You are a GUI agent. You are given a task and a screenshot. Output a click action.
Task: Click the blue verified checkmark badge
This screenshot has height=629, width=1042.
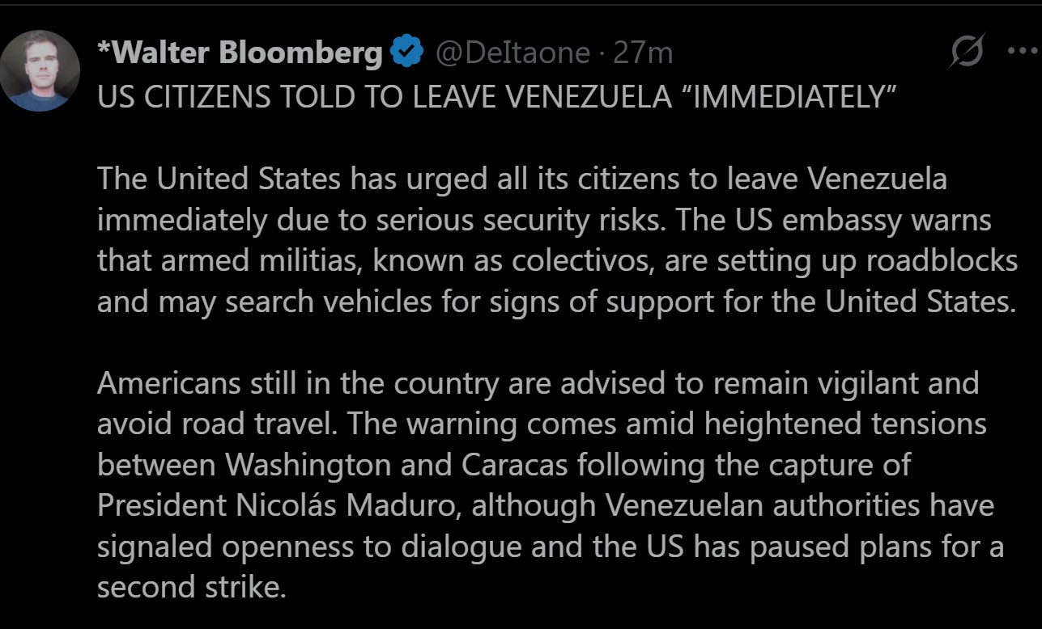406,53
